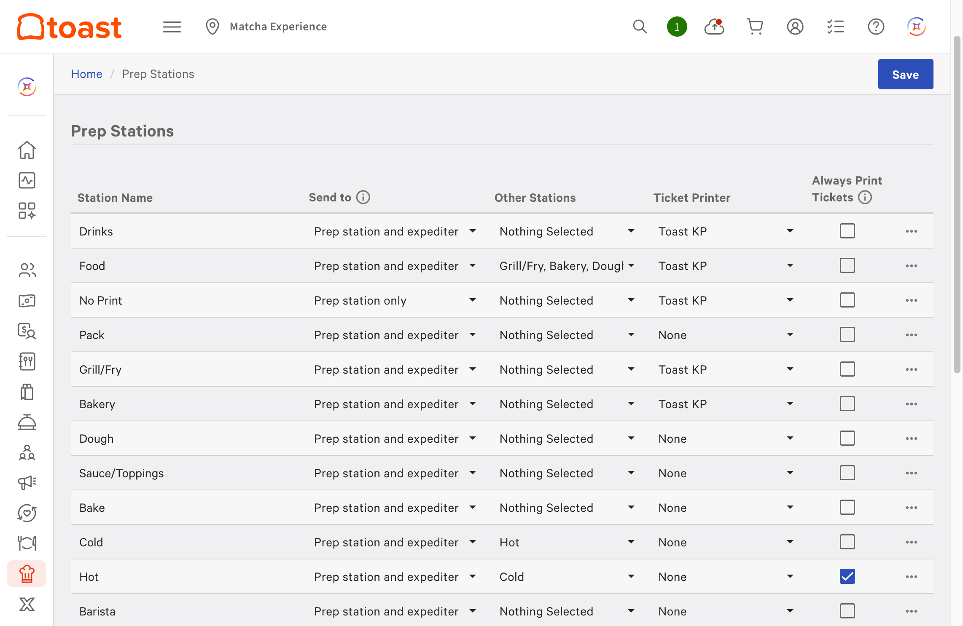Open the menu utensils sidebar icon

coord(27,361)
